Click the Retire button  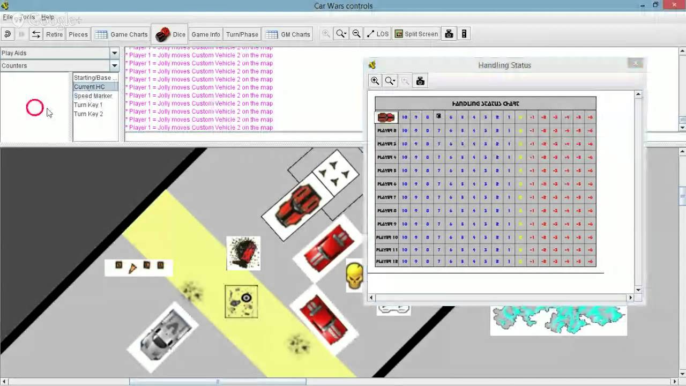pos(54,34)
